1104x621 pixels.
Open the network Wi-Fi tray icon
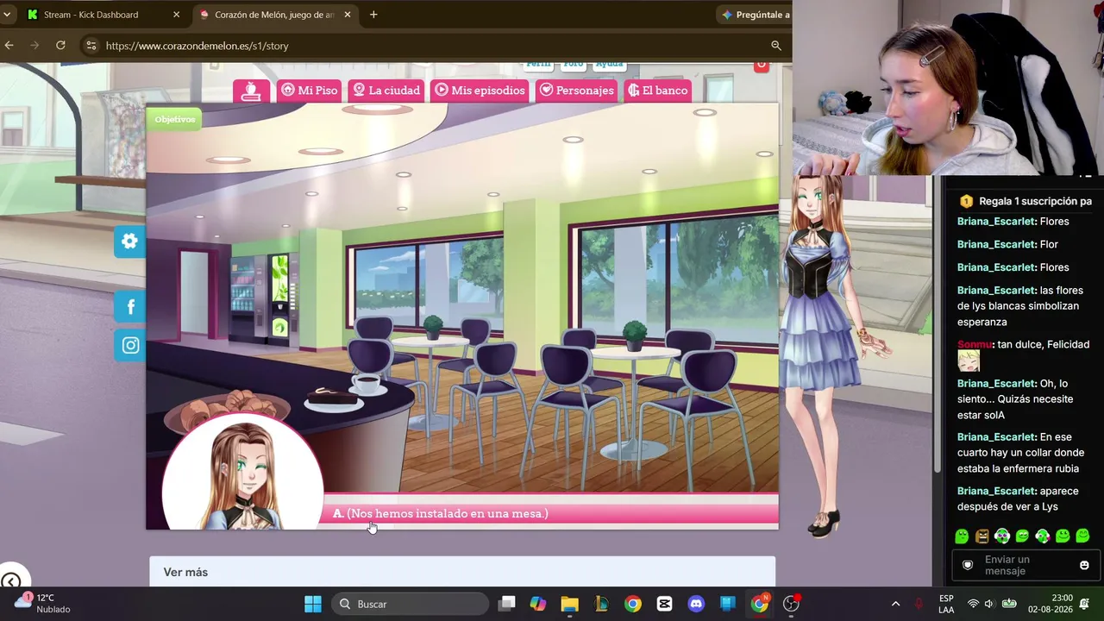pos(973,604)
